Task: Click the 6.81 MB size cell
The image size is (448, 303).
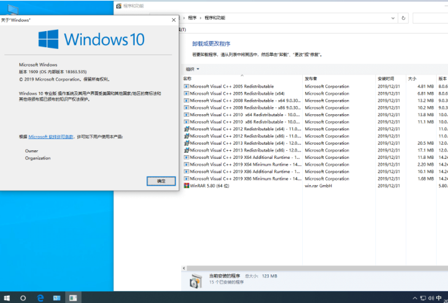Action: point(426,94)
